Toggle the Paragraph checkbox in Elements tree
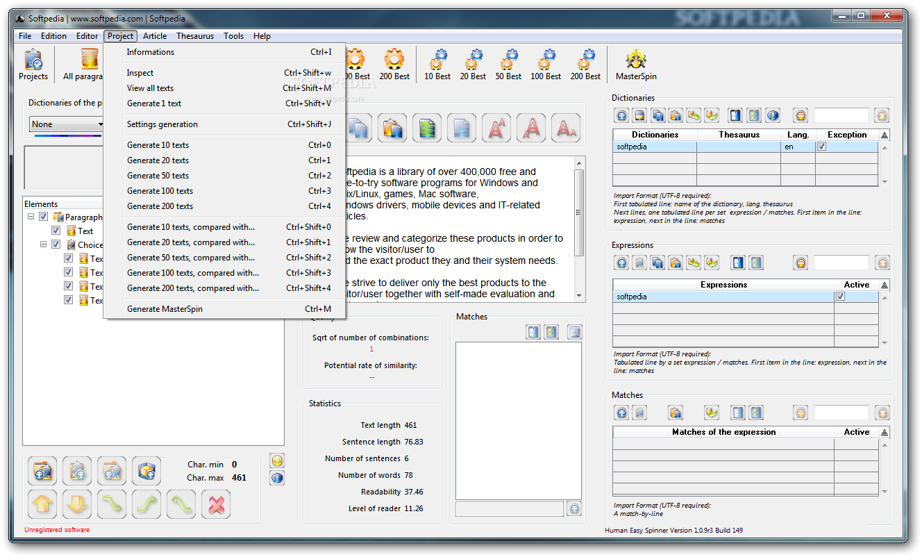 point(44,217)
